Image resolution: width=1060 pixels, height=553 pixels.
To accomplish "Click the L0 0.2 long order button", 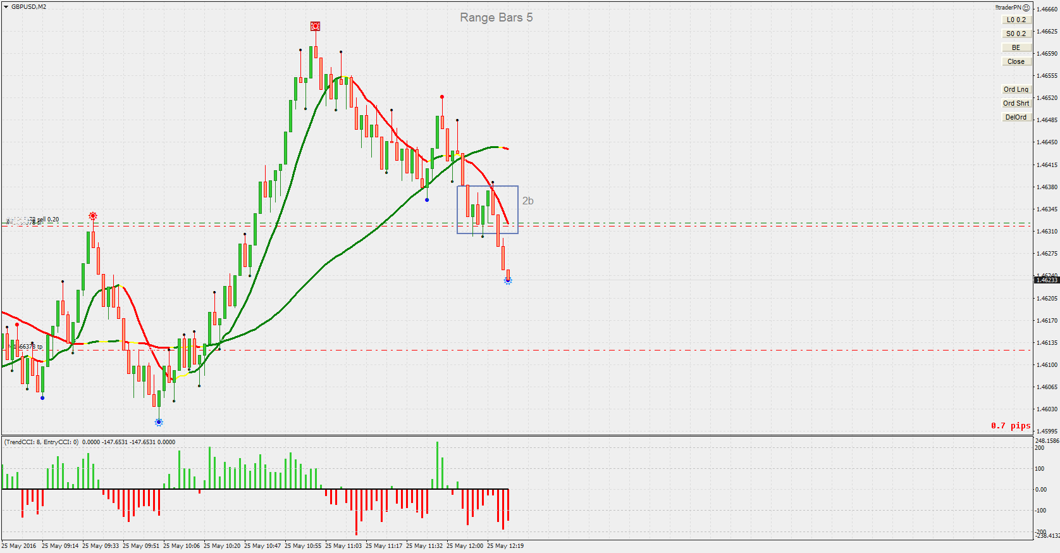I will point(1016,20).
